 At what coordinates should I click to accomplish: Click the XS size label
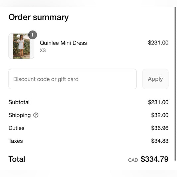point(43,50)
